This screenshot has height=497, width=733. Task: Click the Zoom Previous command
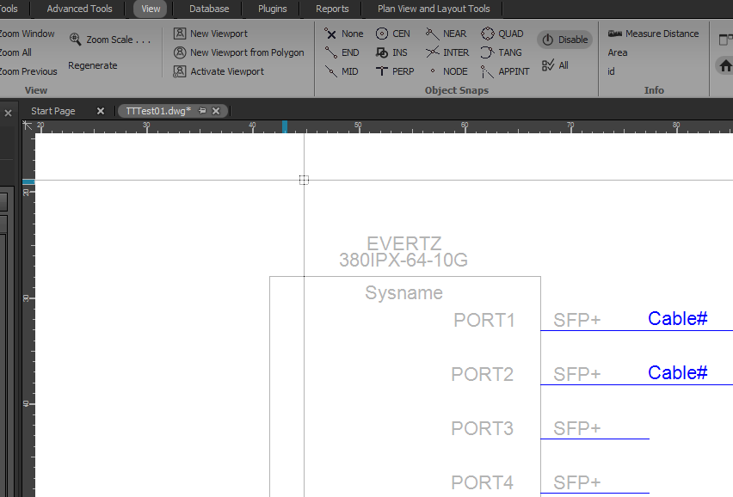click(28, 71)
